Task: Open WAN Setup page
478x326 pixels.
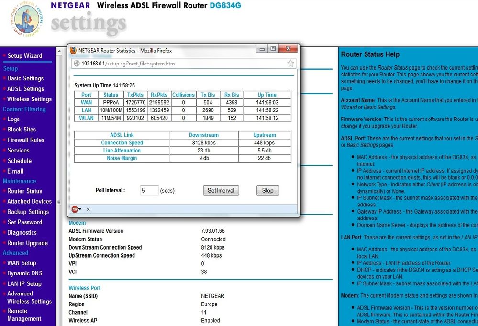Action: 22,263
